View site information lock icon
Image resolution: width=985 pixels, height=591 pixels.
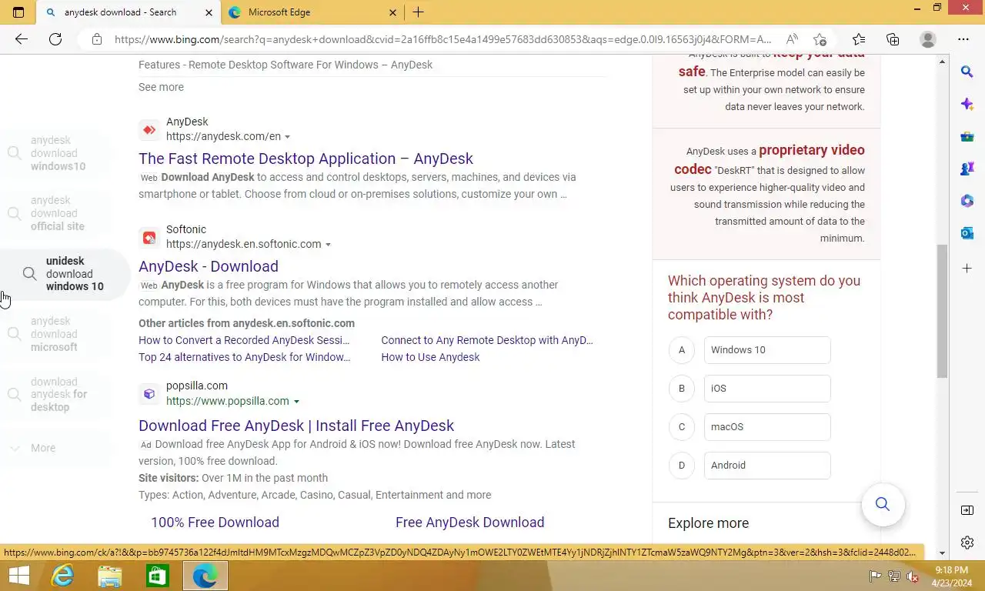tap(96, 39)
